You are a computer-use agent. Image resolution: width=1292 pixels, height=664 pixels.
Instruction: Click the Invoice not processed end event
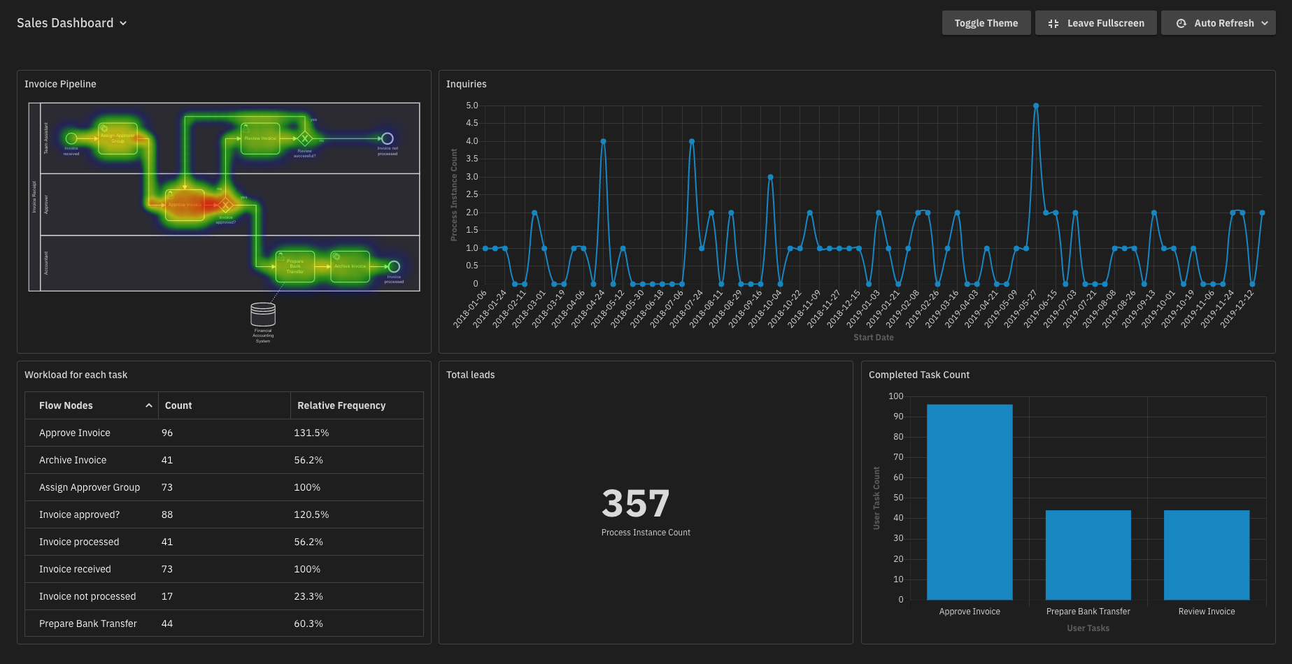(x=387, y=138)
